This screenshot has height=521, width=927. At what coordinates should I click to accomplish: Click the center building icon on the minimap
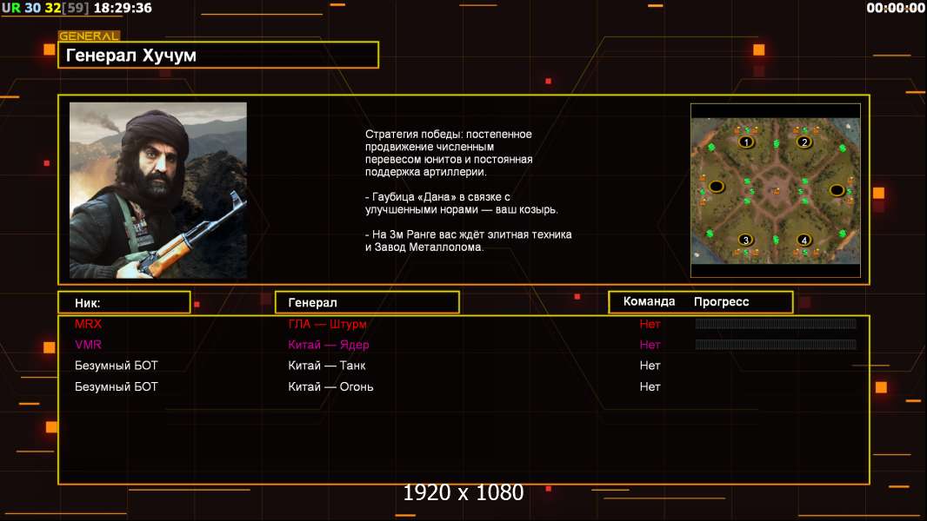(x=776, y=190)
